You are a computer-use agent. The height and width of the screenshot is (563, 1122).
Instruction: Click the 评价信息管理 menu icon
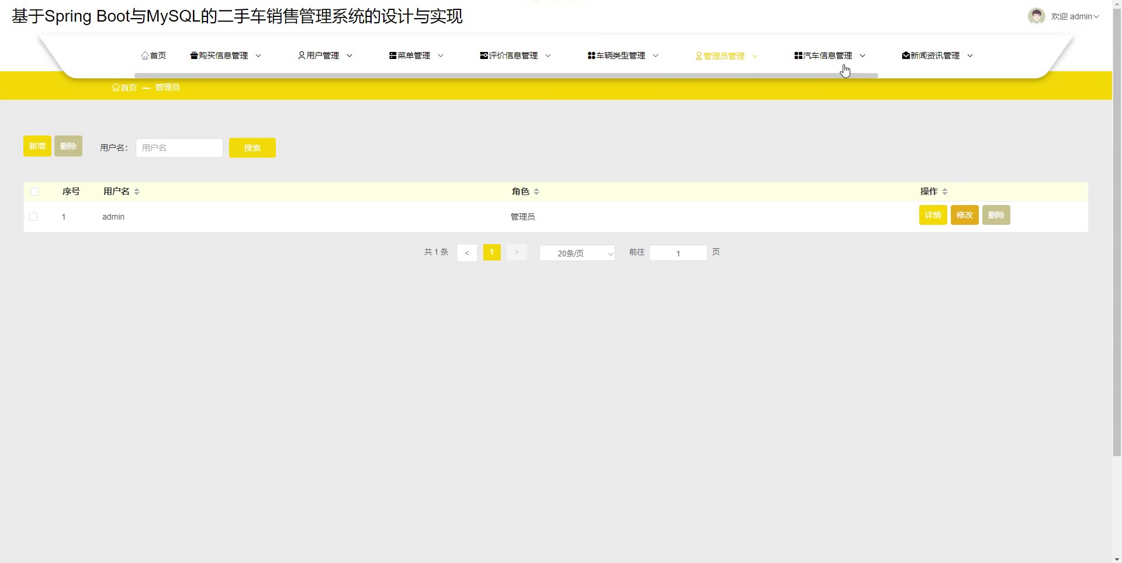tap(484, 56)
